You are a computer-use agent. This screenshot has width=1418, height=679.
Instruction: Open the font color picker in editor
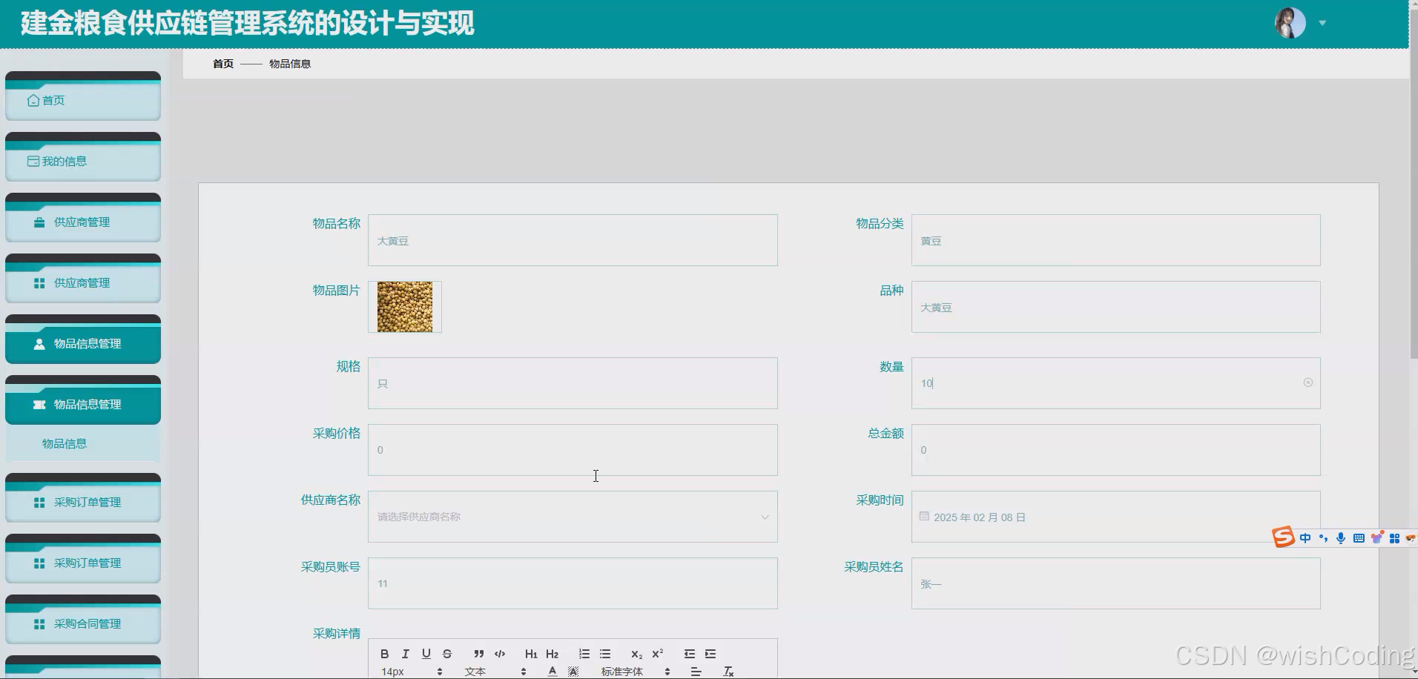click(x=552, y=670)
